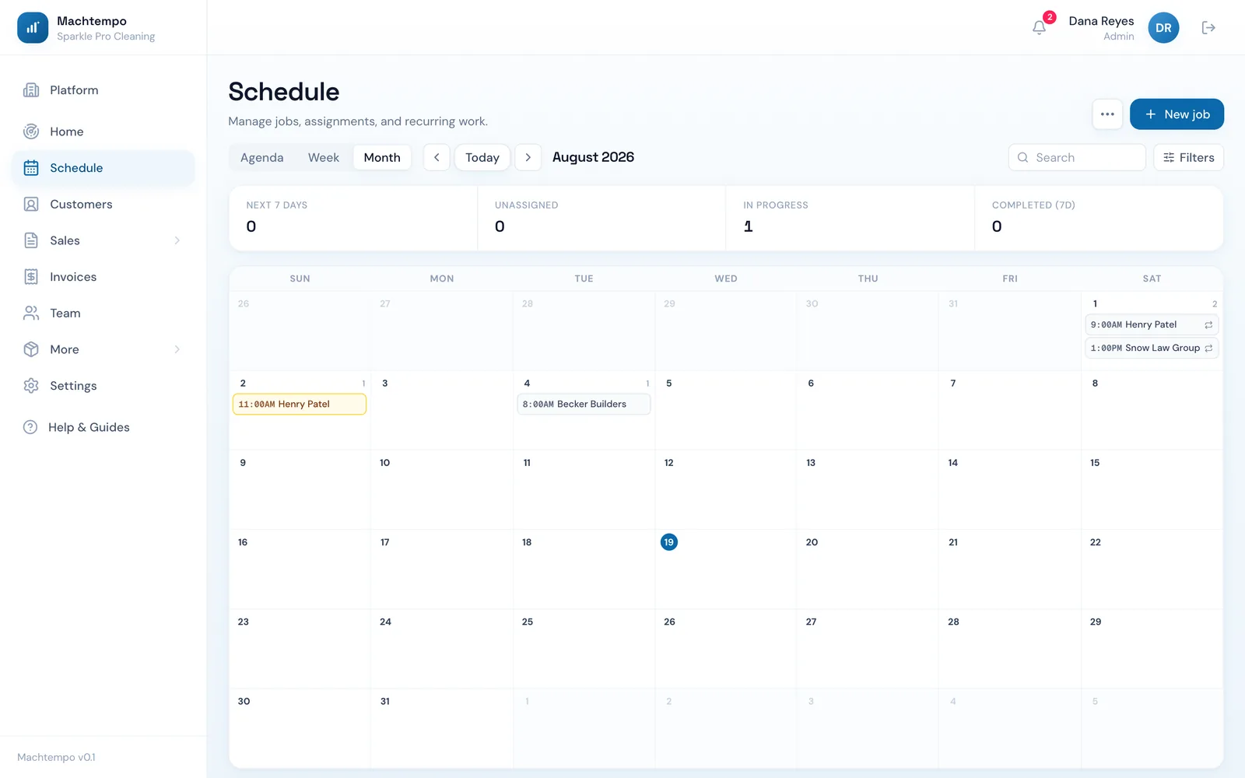This screenshot has height=778, width=1245.
Task: Expand the Sales submenu chevron
Action: click(x=177, y=240)
